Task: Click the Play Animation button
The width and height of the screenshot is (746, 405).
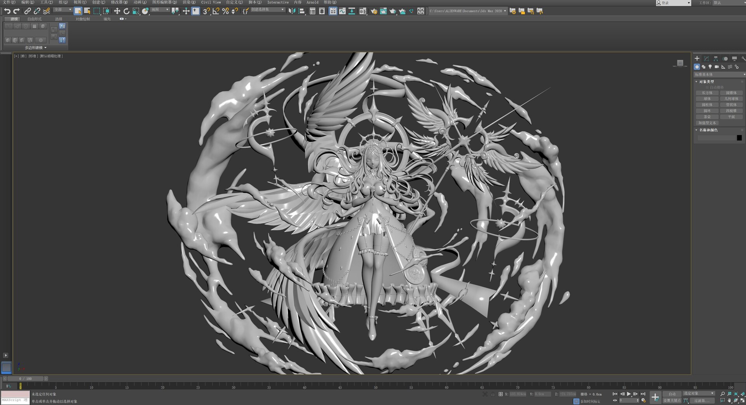Action: click(629, 394)
